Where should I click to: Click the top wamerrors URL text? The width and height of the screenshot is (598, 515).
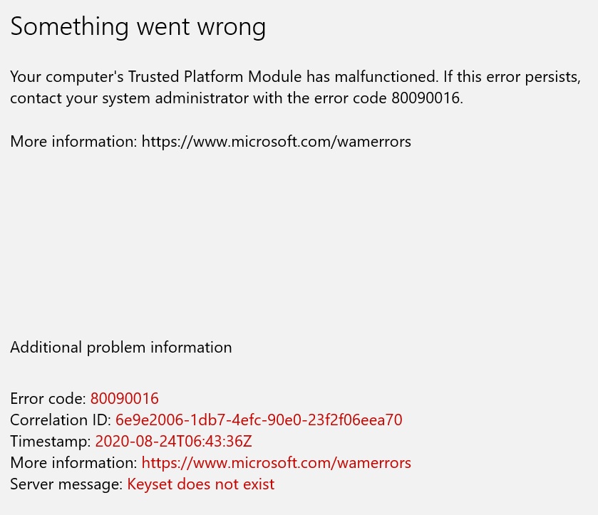tap(276, 142)
